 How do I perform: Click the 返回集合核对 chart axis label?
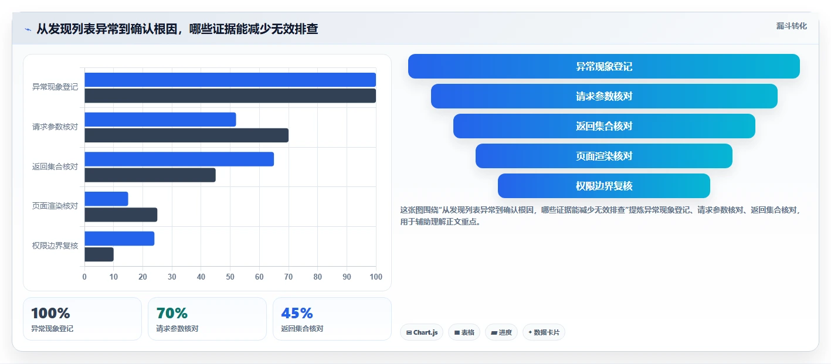pos(55,166)
